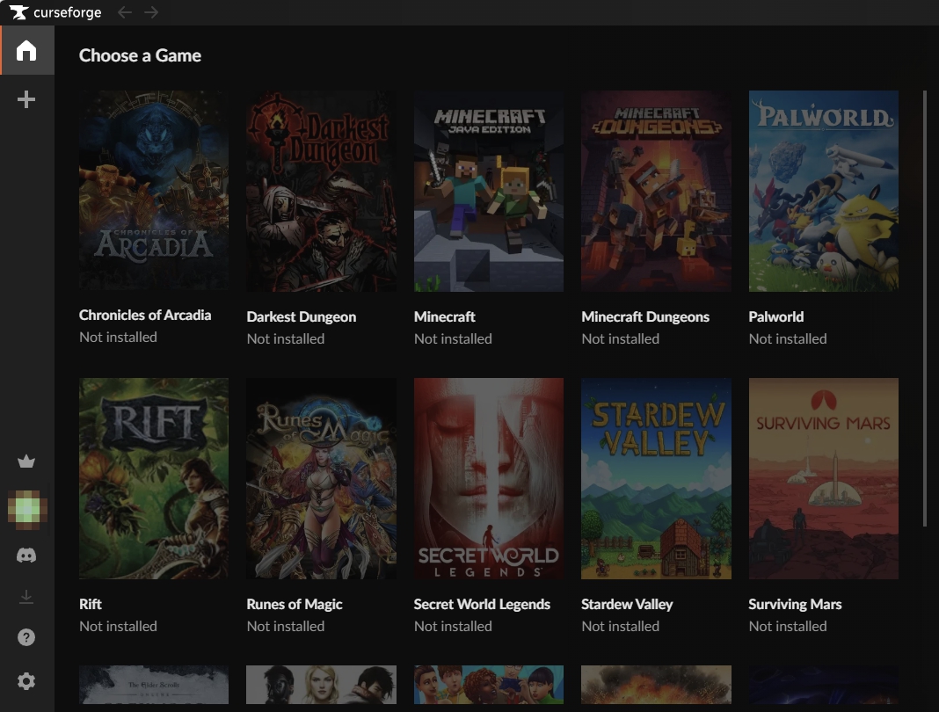
Task: Select the Chronicles of Arcadia cover
Action: pyautogui.click(x=154, y=190)
